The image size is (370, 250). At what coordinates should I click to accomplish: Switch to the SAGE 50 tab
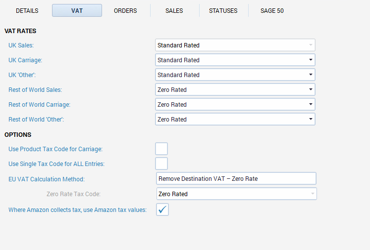click(x=272, y=10)
